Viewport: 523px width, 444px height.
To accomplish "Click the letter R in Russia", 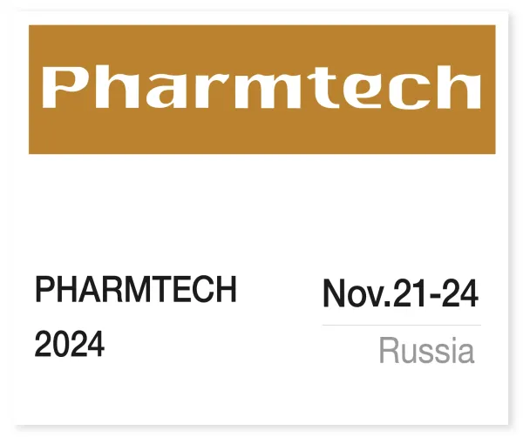I will [387, 351].
